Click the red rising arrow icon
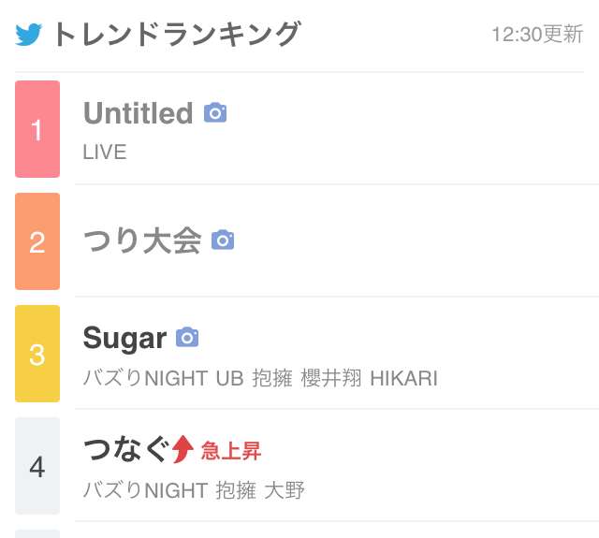The width and height of the screenshot is (599, 538). pyautogui.click(x=183, y=449)
